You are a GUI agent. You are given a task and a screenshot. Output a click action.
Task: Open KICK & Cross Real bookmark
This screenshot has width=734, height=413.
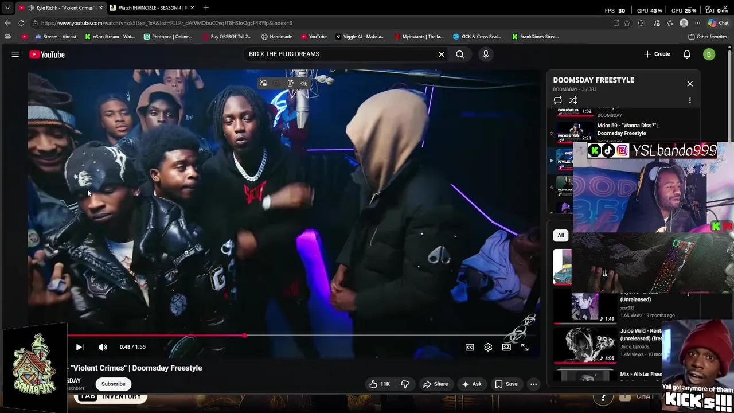(477, 37)
